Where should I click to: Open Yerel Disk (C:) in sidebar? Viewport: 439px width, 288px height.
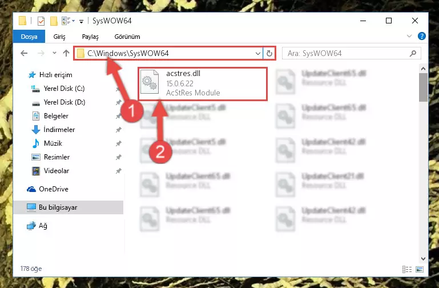(x=64, y=89)
